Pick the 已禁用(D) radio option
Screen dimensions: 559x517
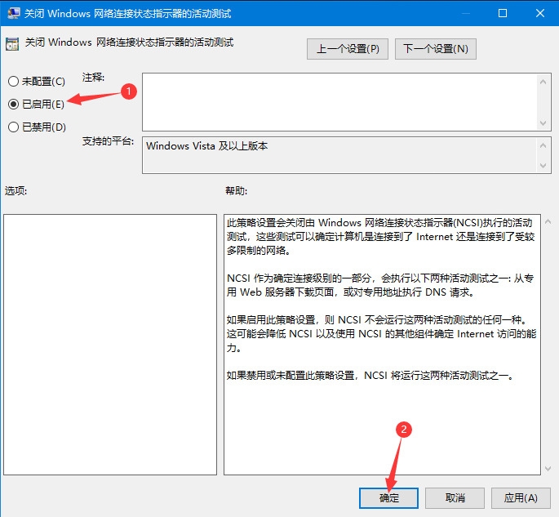tap(13, 127)
